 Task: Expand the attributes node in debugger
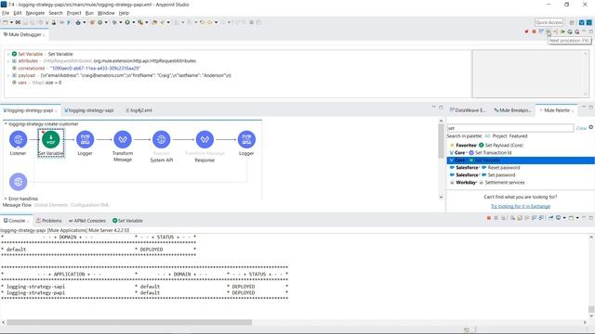(8, 61)
